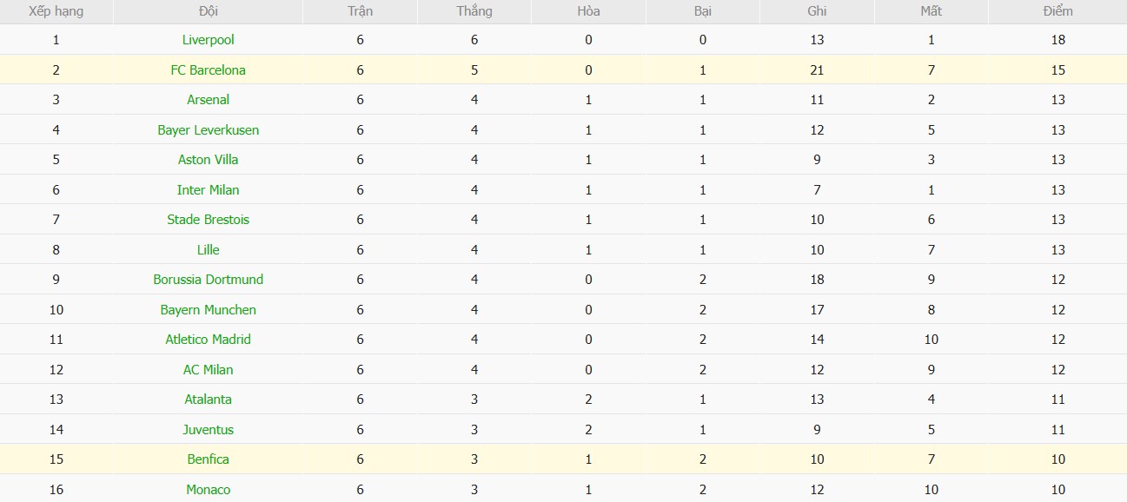Click the Aston Villa link
The width and height of the screenshot is (1127, 502).
pos(209,160)
